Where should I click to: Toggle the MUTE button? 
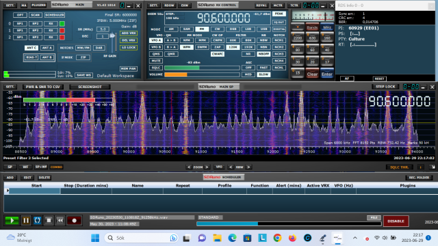(x=156, y=61)
